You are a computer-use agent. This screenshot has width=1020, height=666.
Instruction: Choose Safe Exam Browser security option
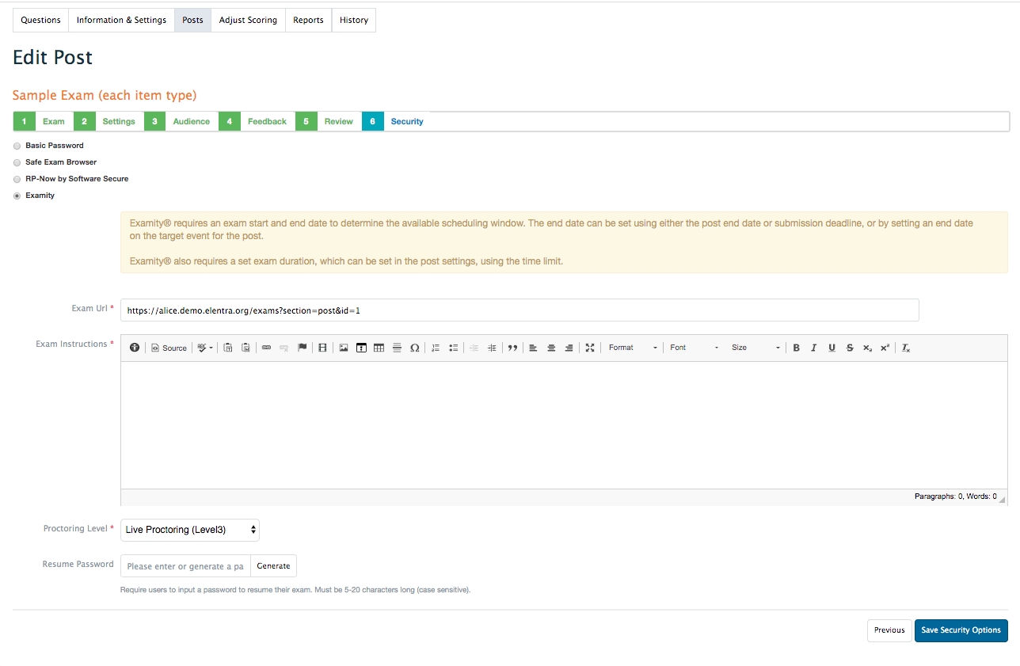pos(17,162)
